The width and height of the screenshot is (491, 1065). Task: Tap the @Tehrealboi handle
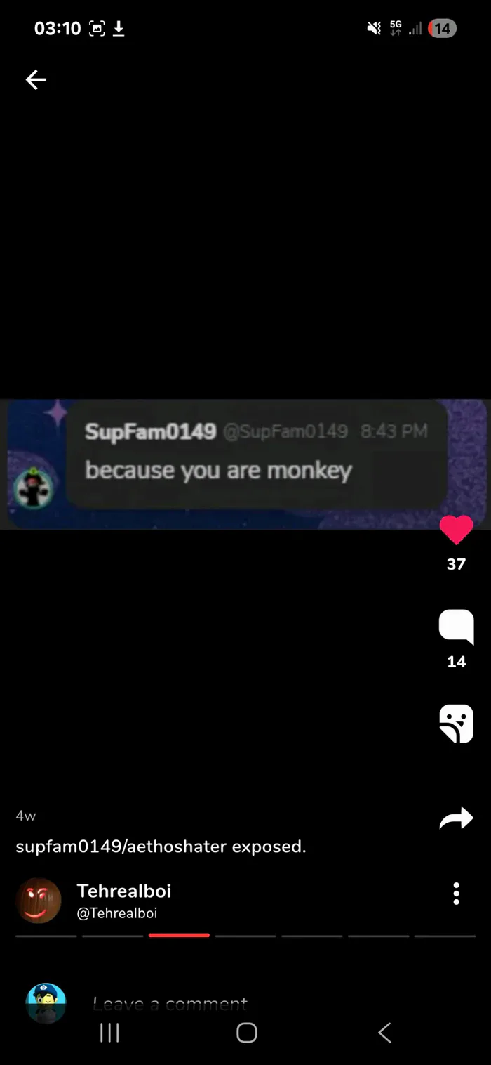click(x=117, y=913)
